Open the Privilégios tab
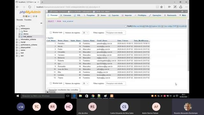The image size is (204, 115). (141, 15)
